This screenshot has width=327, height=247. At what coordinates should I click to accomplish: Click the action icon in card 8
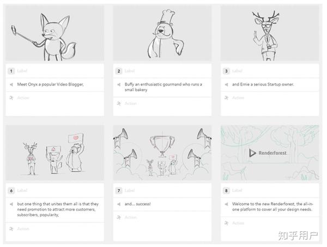tap(226, 223)
